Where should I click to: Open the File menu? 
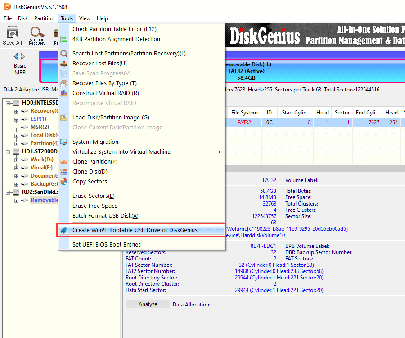pyautogui.click(x=8, y=18)
